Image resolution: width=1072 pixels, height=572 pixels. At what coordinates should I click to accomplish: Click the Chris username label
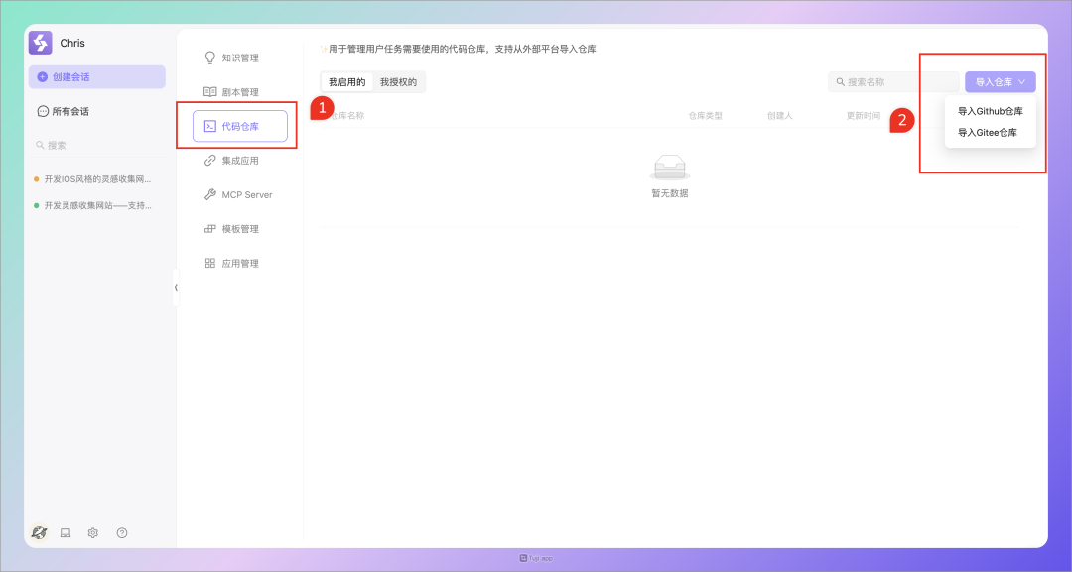point(72,43)
